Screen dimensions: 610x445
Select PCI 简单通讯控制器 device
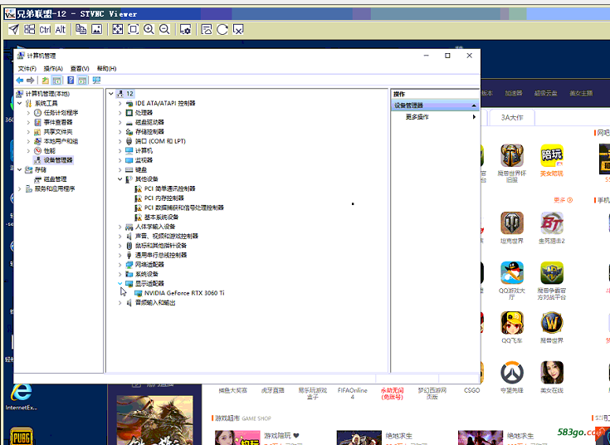[169, 188]
